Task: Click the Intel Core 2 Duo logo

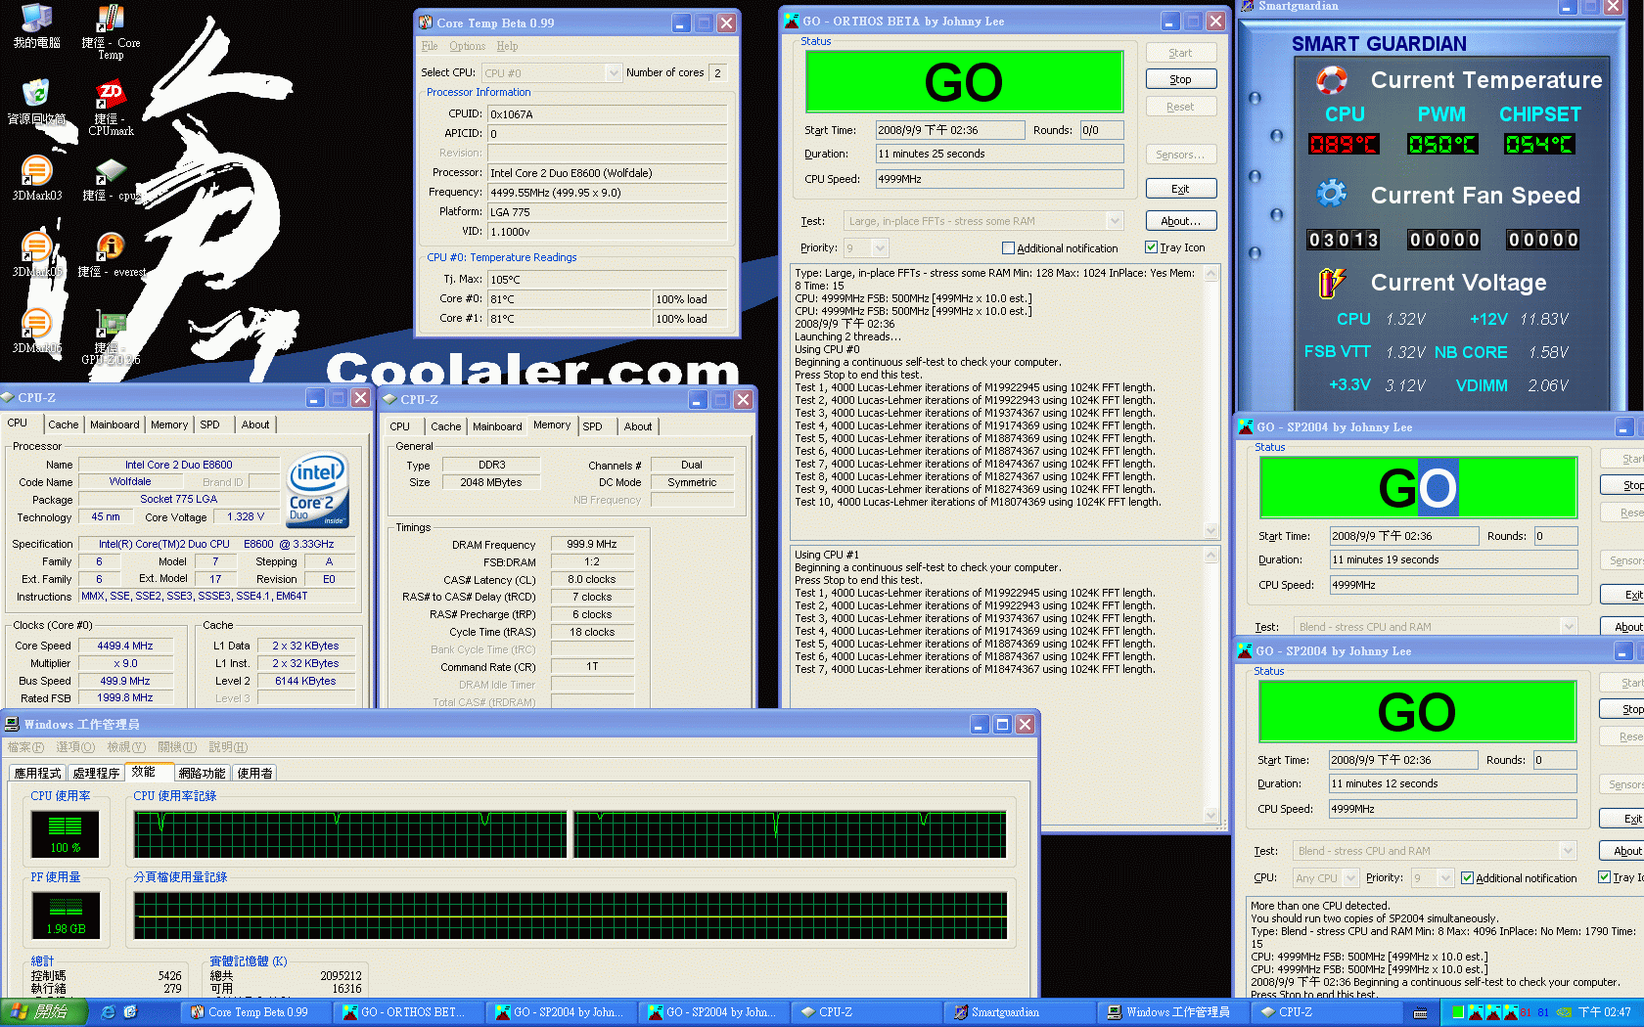Action: 317,490
